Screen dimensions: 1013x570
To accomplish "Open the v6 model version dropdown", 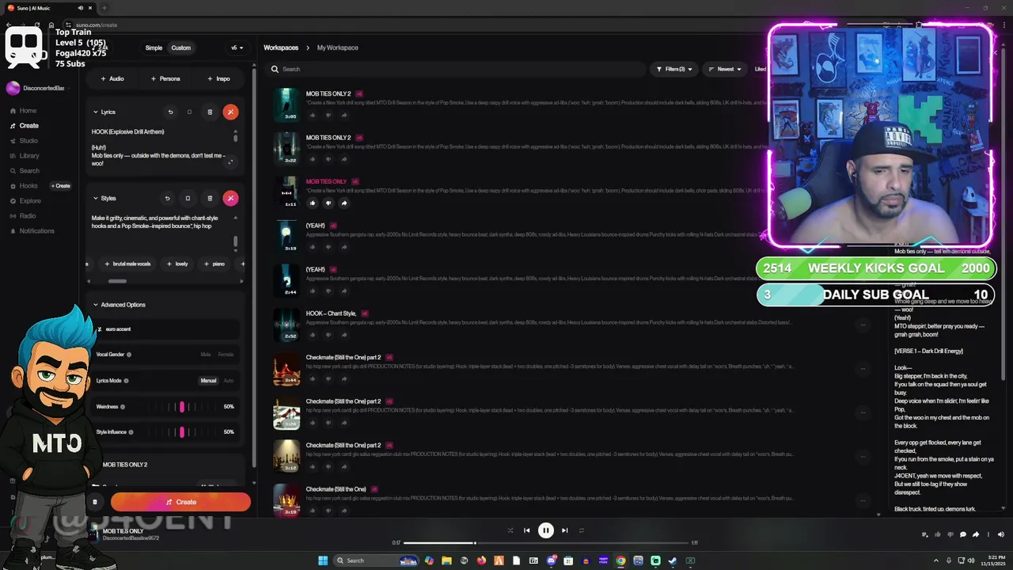I will 237,47.
